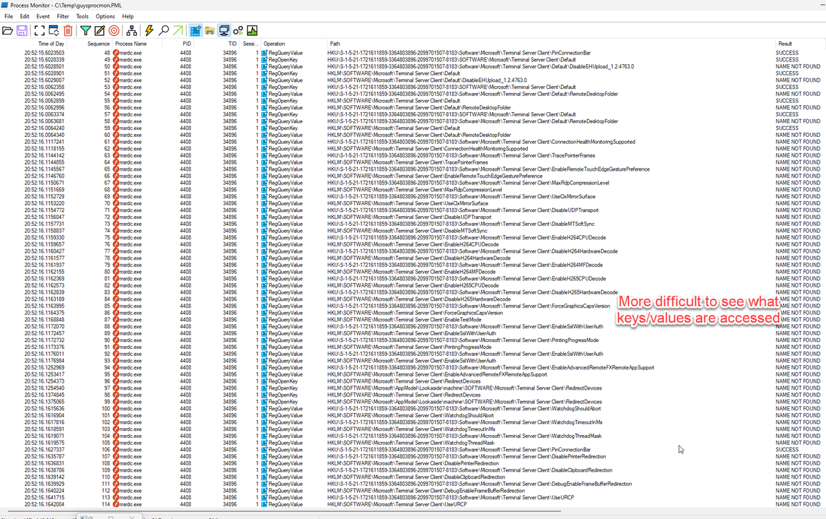
Task: Select the path ending in PinConnectionBar in row 48
Action: click(x=459, y=53)
